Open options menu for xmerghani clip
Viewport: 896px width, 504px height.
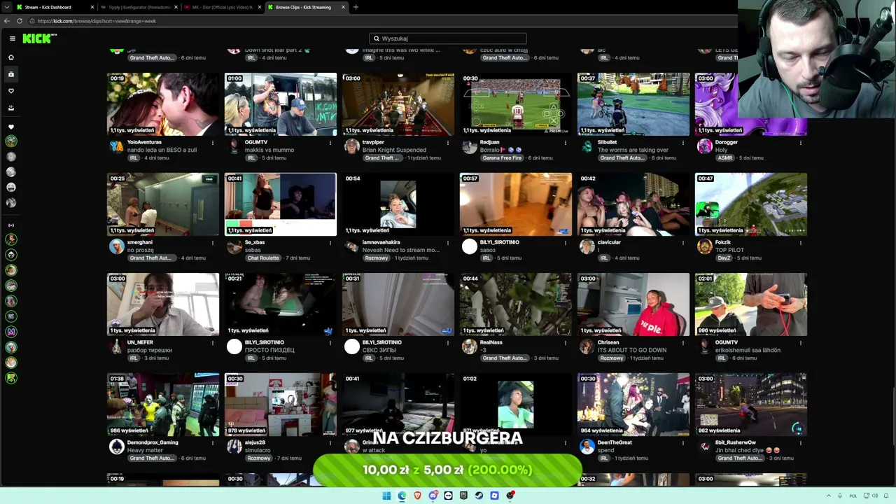pyautogui.click(x=213, y=243)
